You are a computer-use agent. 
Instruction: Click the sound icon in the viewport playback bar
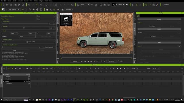105,61
